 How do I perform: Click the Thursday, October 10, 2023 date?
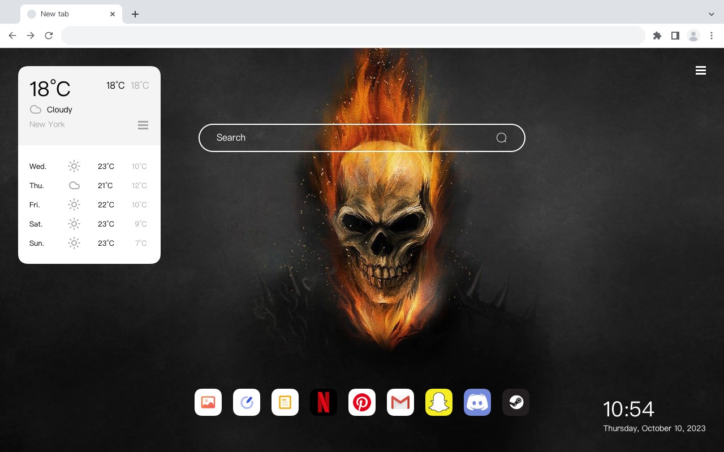654,428
